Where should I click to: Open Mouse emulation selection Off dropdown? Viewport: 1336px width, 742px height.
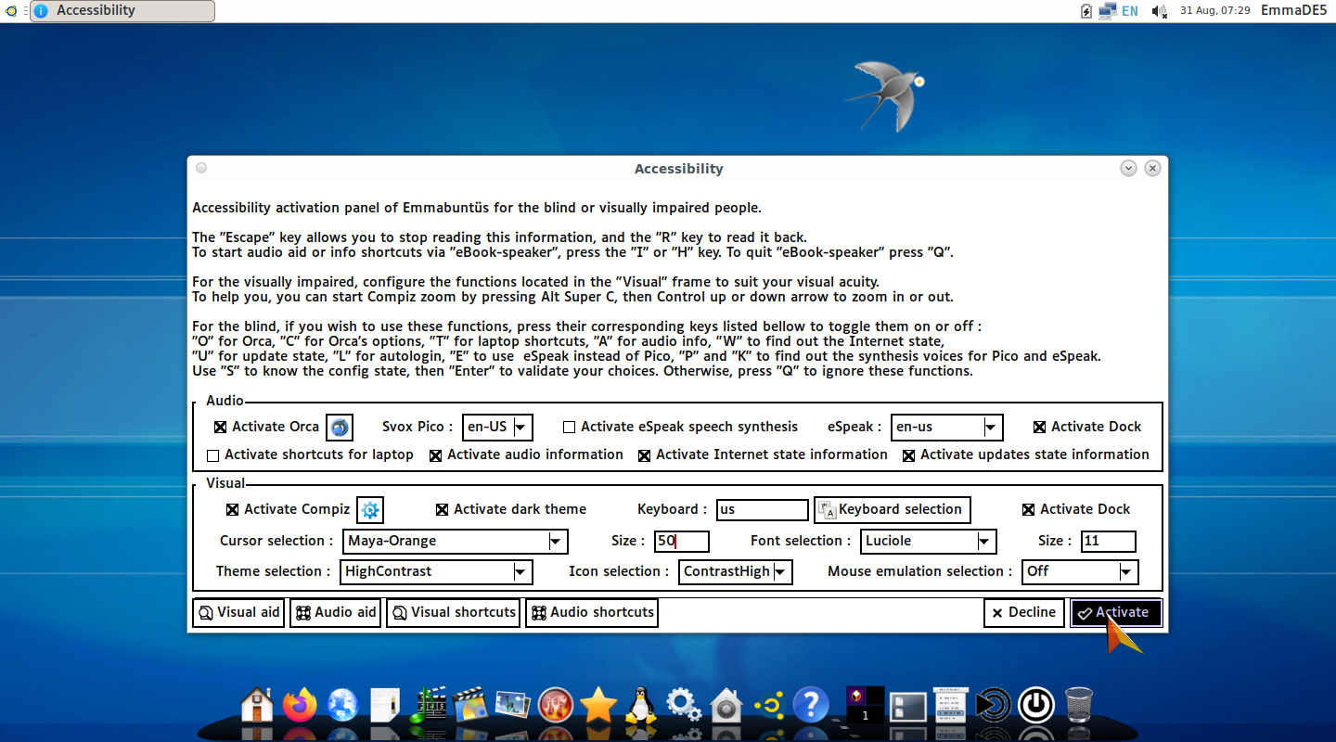click(x=1080, y=572)
